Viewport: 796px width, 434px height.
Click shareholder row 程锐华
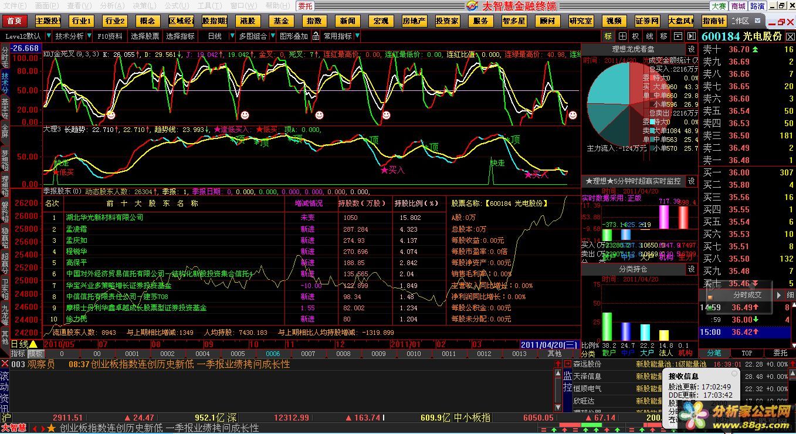(x=76, y=252)
